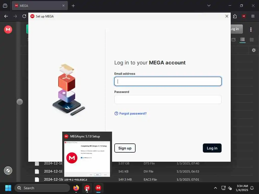Select the file row with EAC3 File
Screen dimensions: 259x194
(140, 180)
